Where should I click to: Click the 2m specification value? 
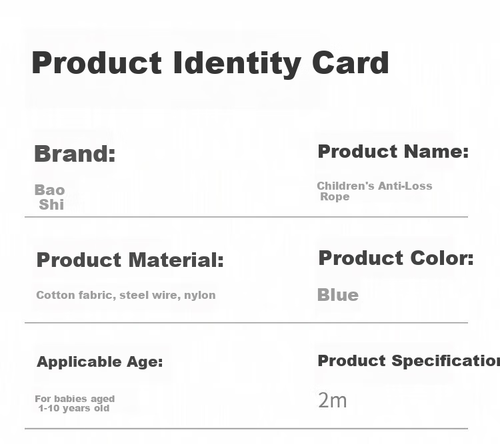point(332,400)
